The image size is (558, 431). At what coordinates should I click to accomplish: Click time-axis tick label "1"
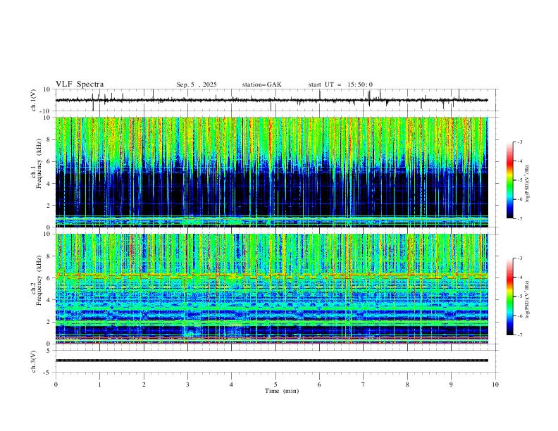click(x=99, y=385)
